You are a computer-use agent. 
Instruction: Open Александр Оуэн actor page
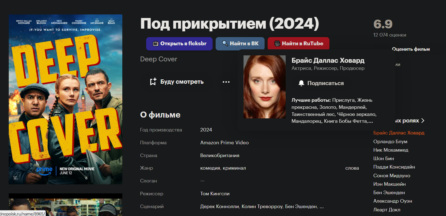pyautogui.click(x=393, y=201)
